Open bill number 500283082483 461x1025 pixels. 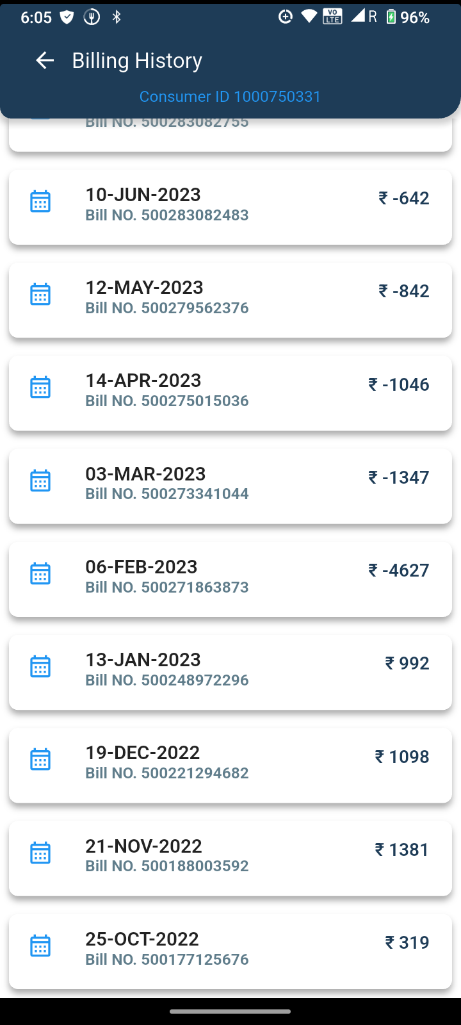167,215
